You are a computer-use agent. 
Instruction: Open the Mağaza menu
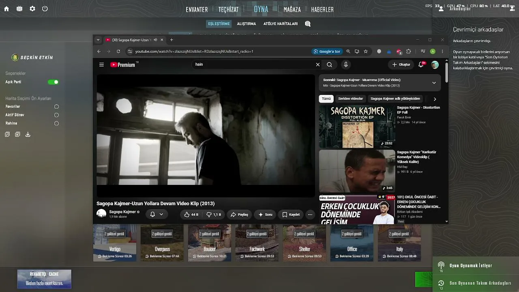292,10
